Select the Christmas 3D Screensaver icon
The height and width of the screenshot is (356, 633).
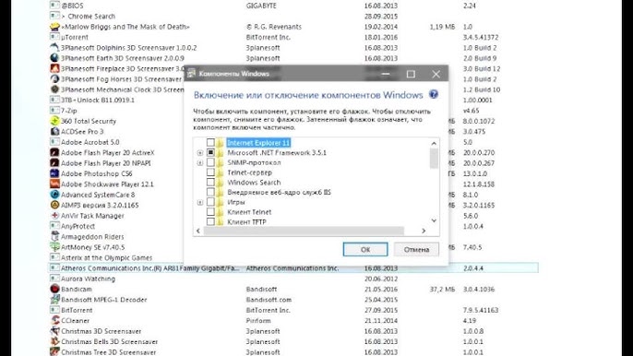(x=54, y=331)
